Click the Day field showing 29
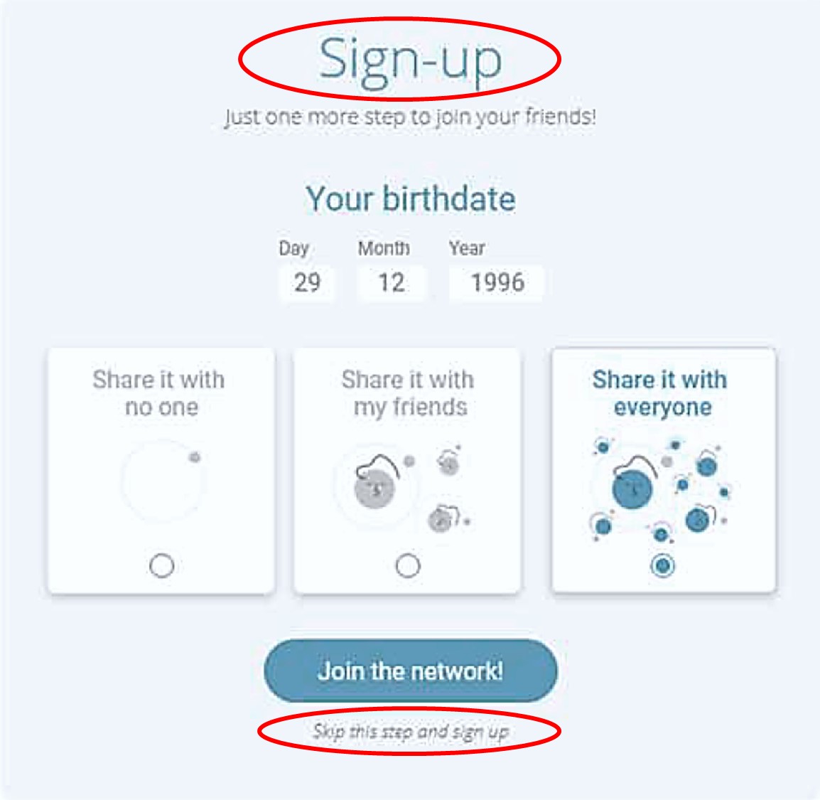This screenshot has height=800, width=820. 307,283
